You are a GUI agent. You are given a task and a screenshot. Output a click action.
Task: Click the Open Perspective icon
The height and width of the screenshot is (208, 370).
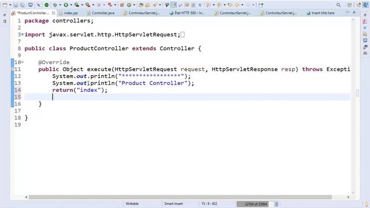click(349, 5)
